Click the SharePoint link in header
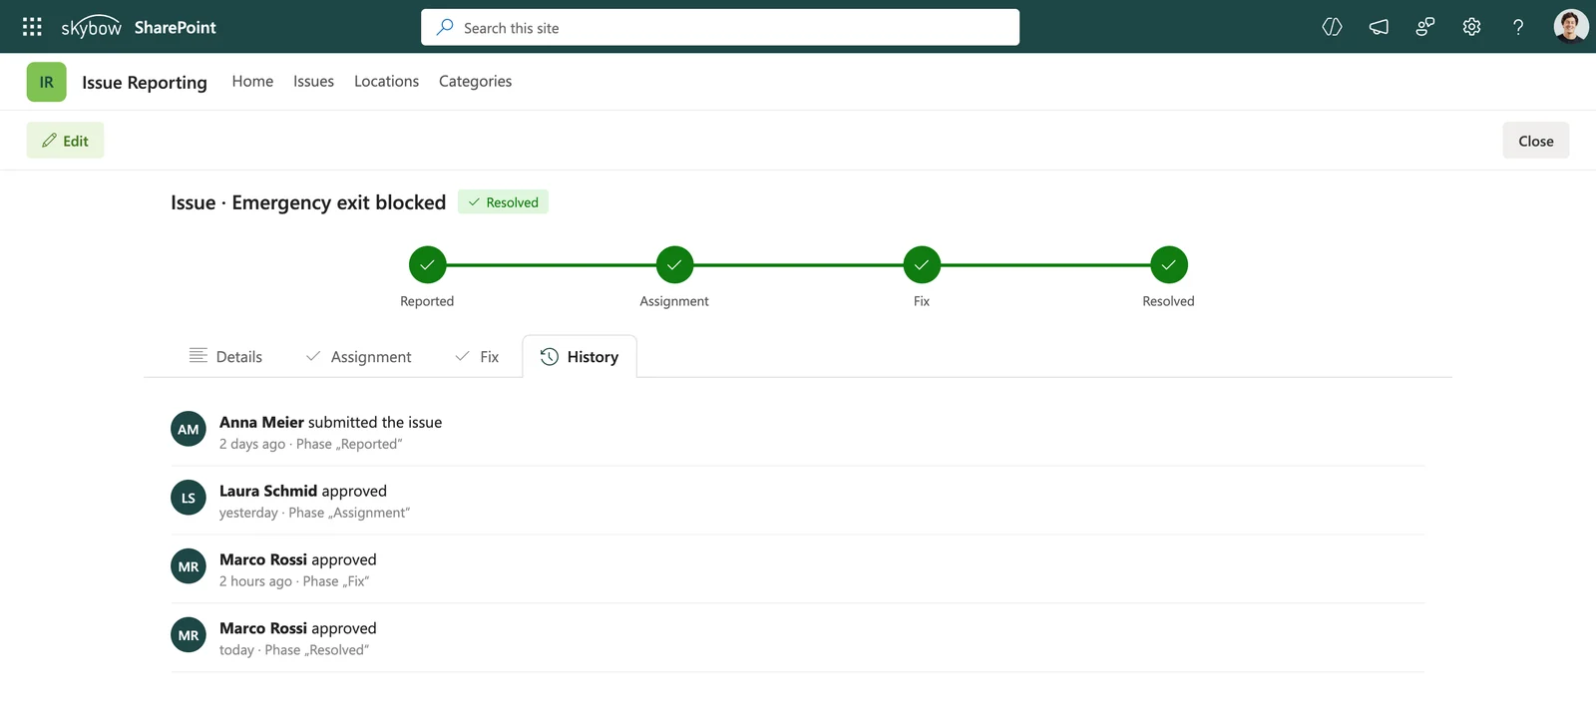This screenshot has width=1596, height=720. pyautogui.click(x=176, y=28)
